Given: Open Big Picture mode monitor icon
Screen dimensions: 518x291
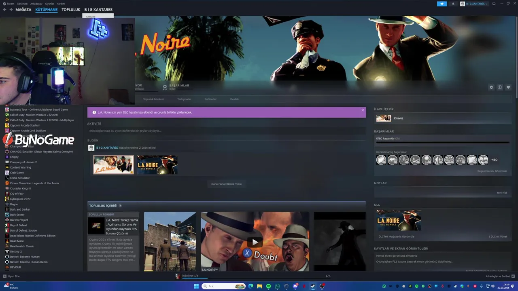Looking at the screenshot, I should (x=494, y=4).
